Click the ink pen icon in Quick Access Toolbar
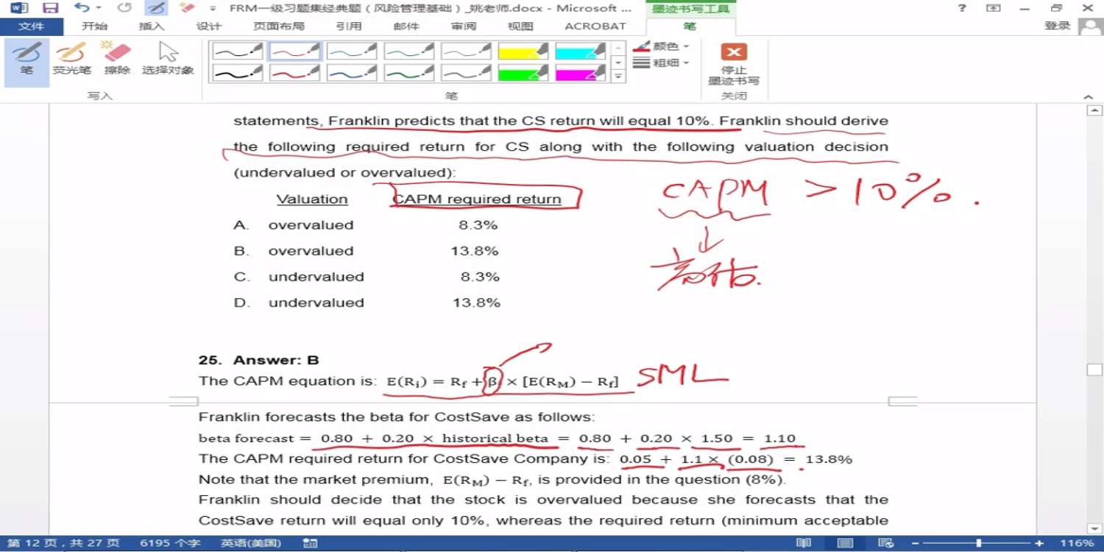 click(x=155, y=8)
